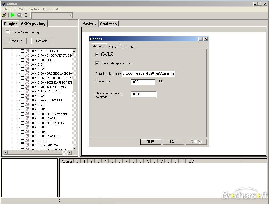Open the Help menu
The image size is (269, 204).
(56, 9)
